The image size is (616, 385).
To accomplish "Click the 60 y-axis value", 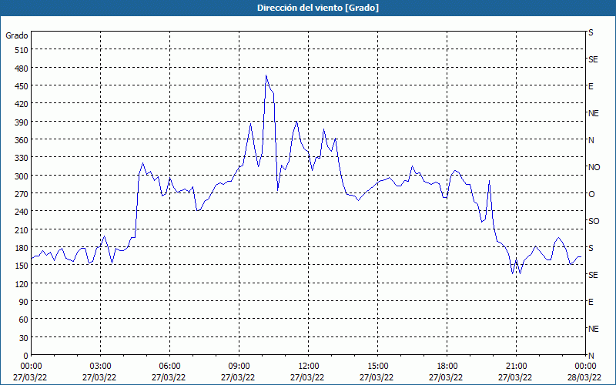I will [24, 320].
